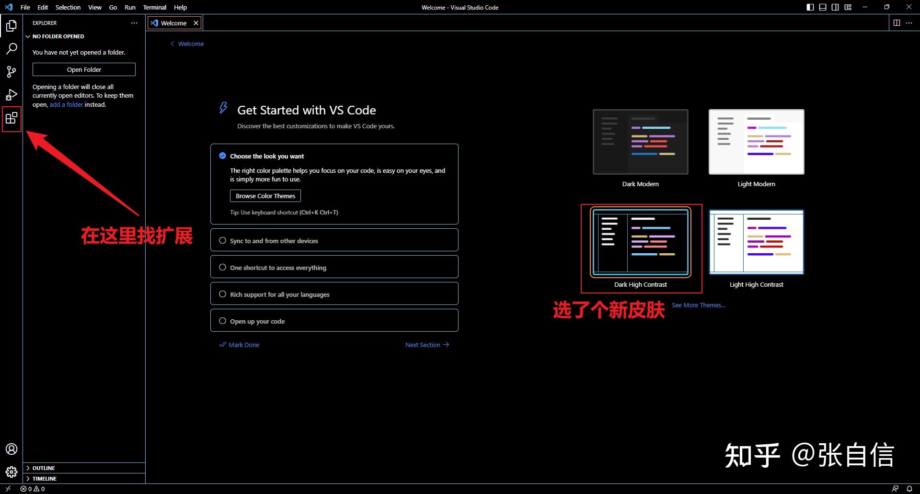Select the Light Modern color theme
This screenshot has height=494, width=920.
click(756, 142)
